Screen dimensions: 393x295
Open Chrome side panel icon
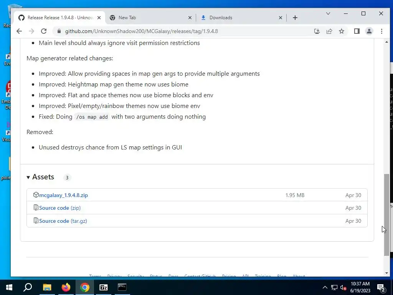357,31
